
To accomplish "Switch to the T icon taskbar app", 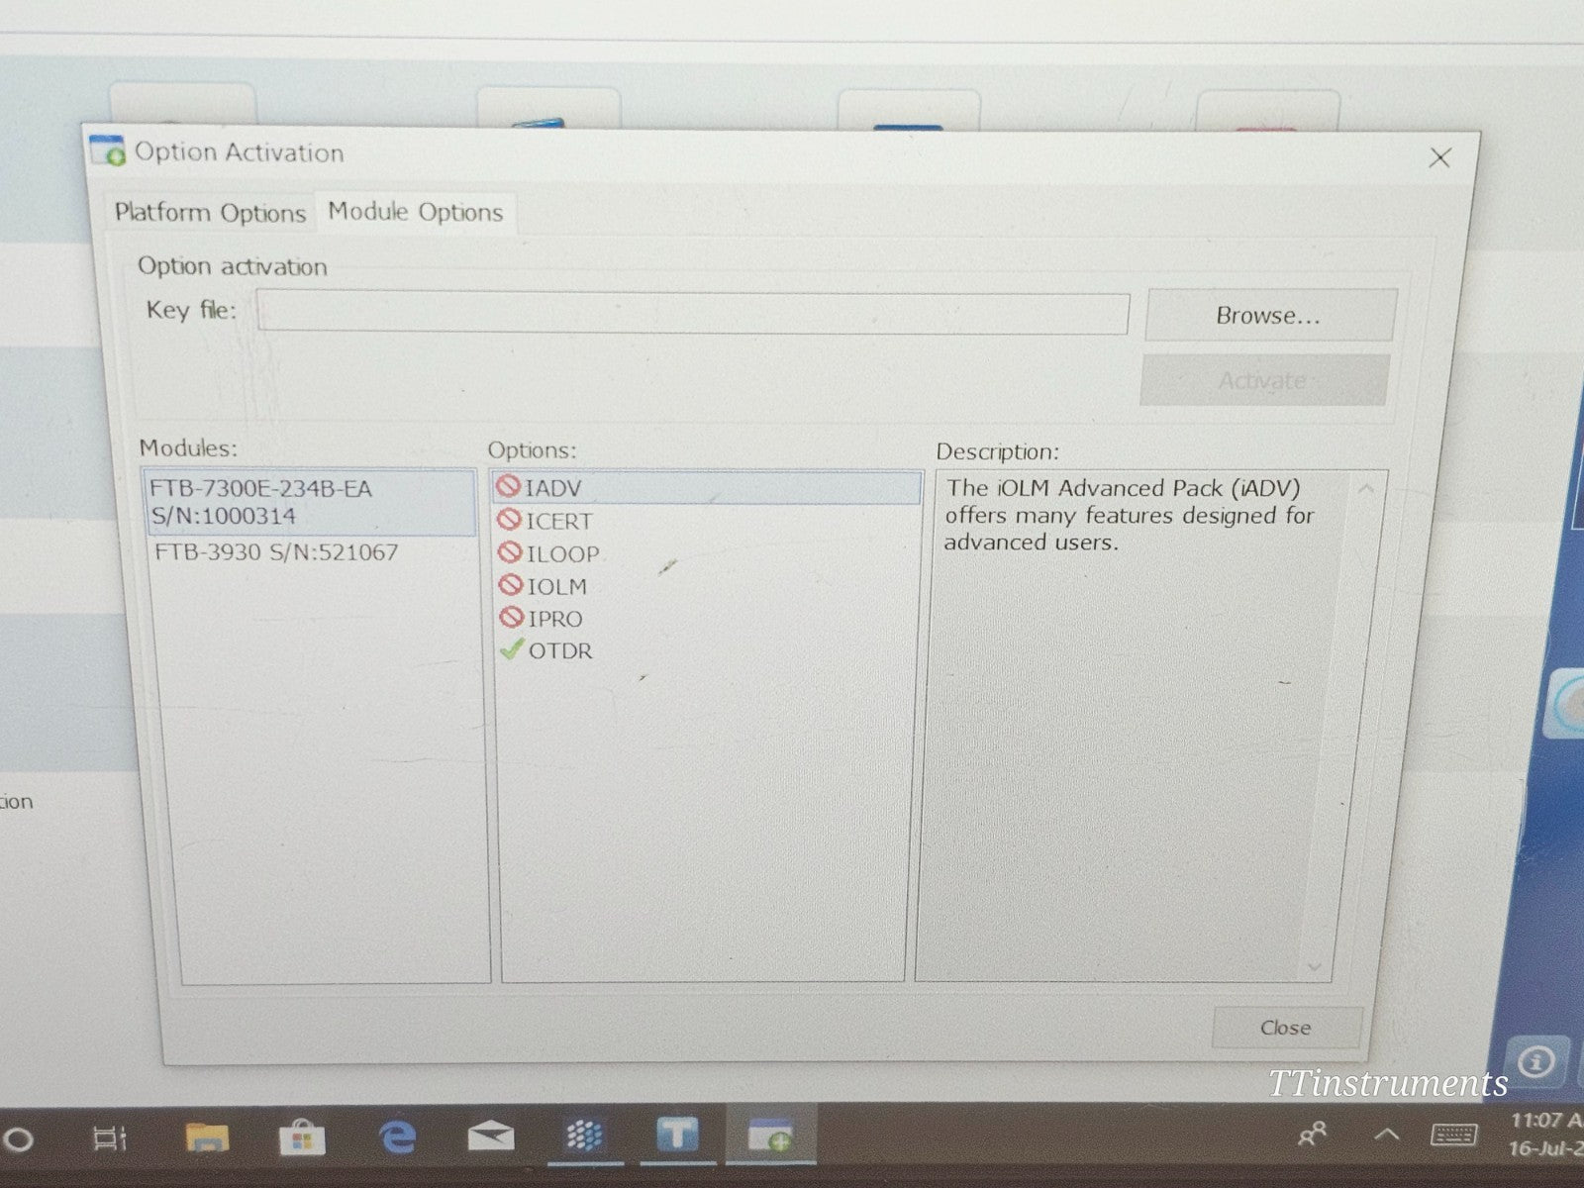I will (677, 1135).
